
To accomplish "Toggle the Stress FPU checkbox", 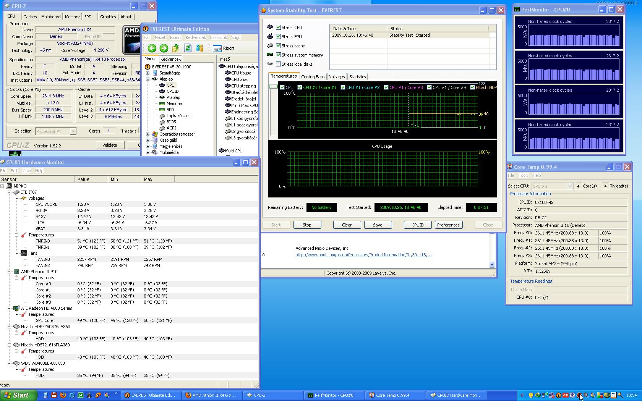I will [279, 36].
